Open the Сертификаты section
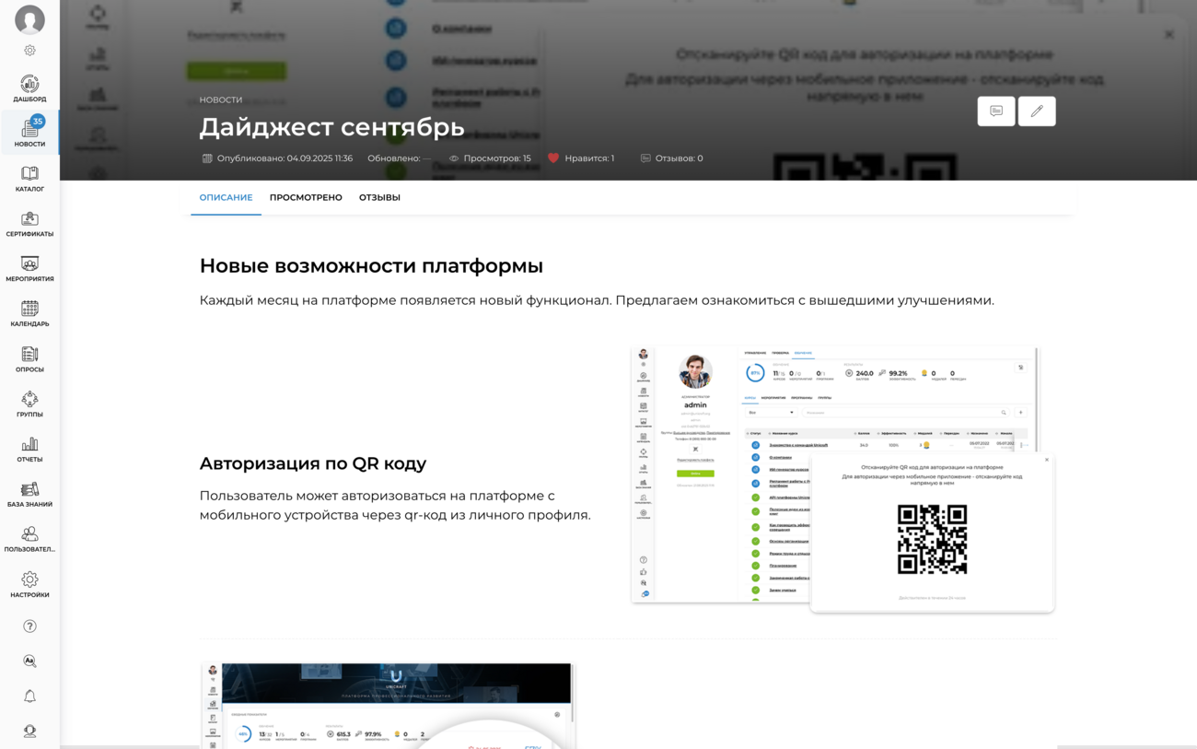The height and width of the screenshot is (749, 1197). [29, 224]
